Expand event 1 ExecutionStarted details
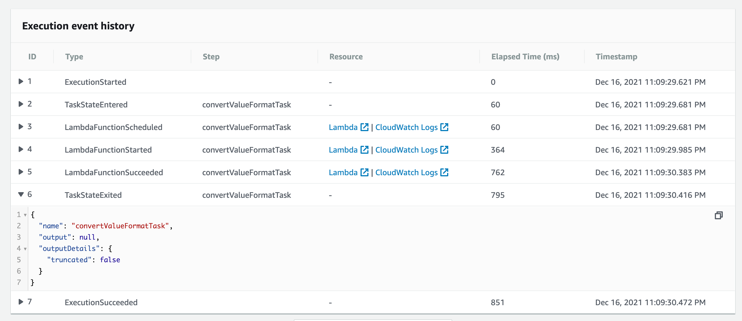This screenshot has height=321, width=742. 21,81
